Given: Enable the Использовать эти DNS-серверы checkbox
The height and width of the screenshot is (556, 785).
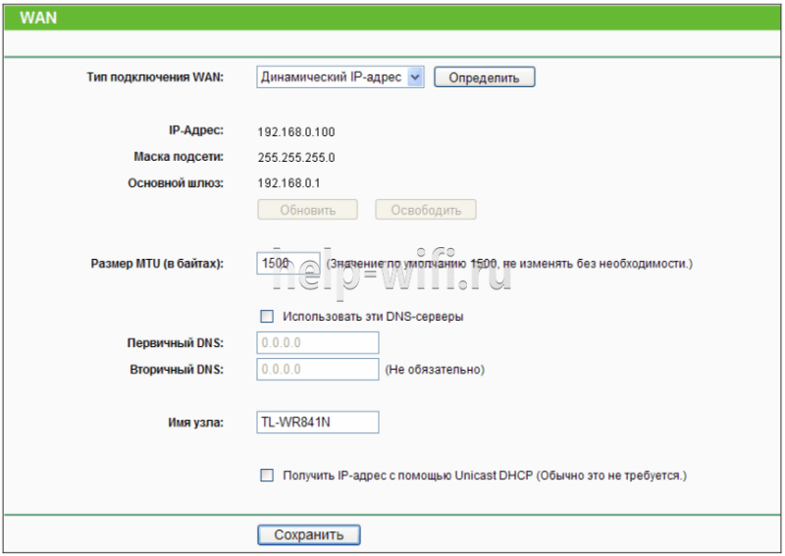Looking at the screenshot, I should point(267,317).
